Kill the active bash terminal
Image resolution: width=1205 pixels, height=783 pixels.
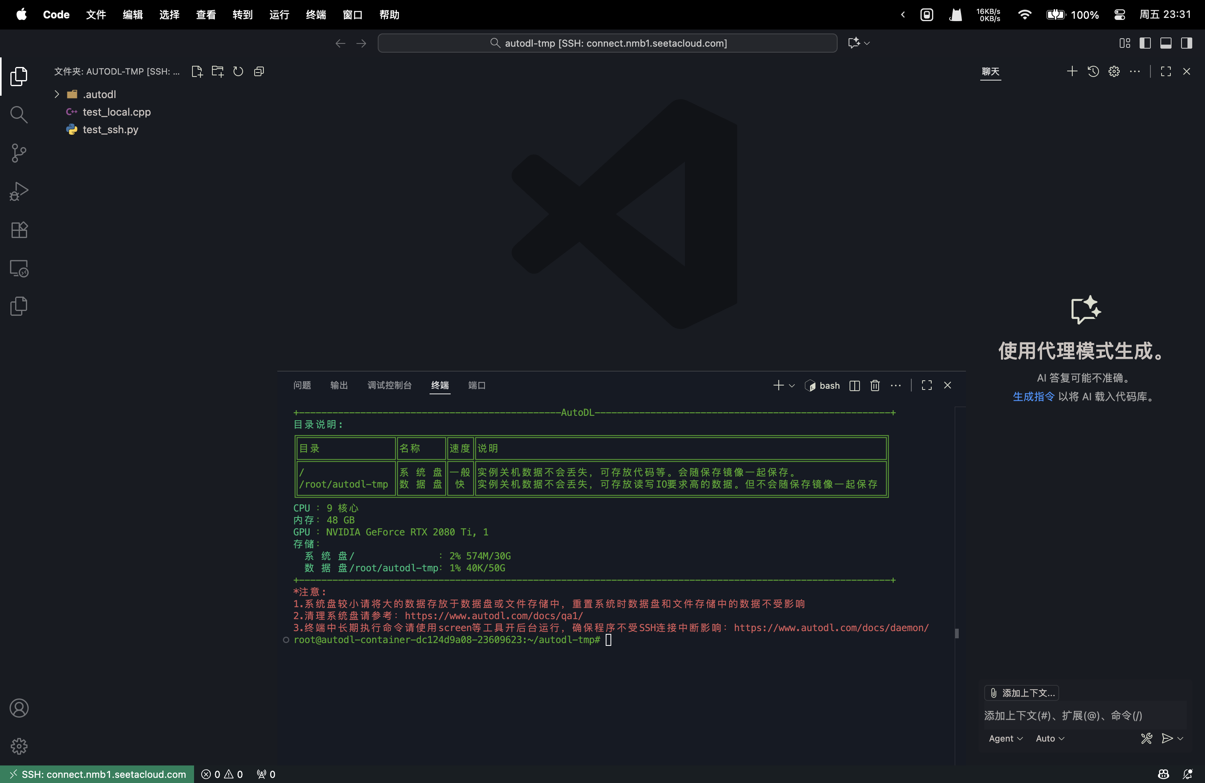coord(875,386)
